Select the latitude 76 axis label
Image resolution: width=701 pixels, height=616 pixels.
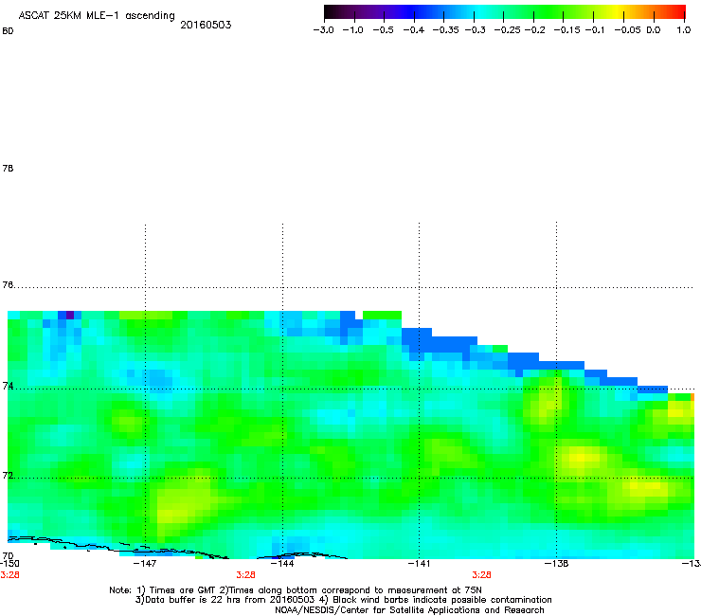click(x=8, y=284)
